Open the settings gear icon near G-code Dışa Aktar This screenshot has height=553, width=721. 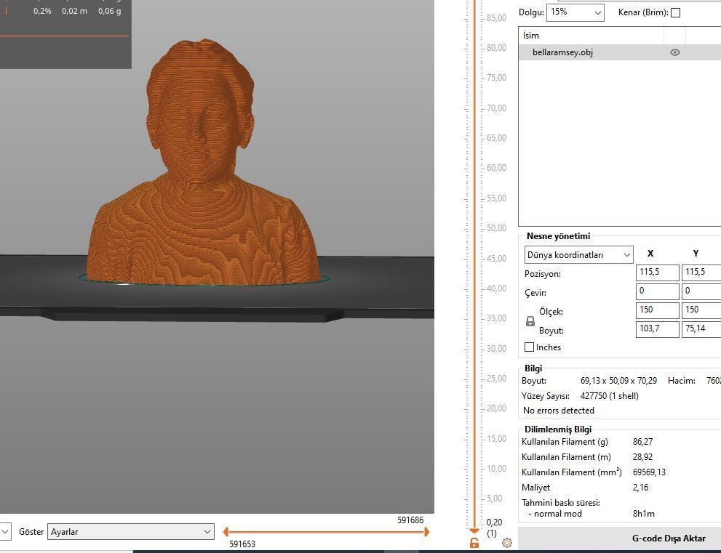click(507, 543)
